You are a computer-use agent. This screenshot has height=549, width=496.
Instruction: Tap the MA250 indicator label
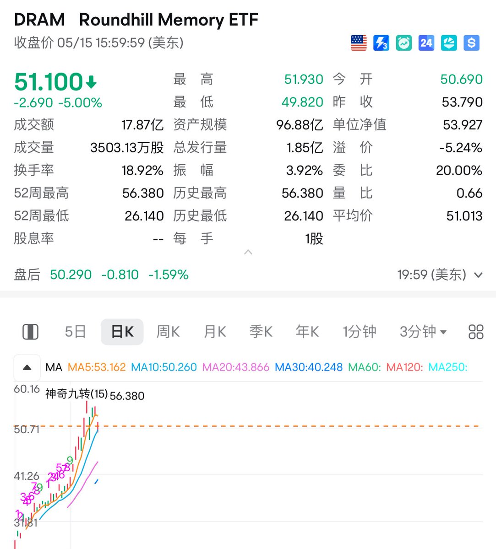(x=448, y=367)
